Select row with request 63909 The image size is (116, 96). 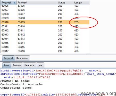[x=45, y=18]
